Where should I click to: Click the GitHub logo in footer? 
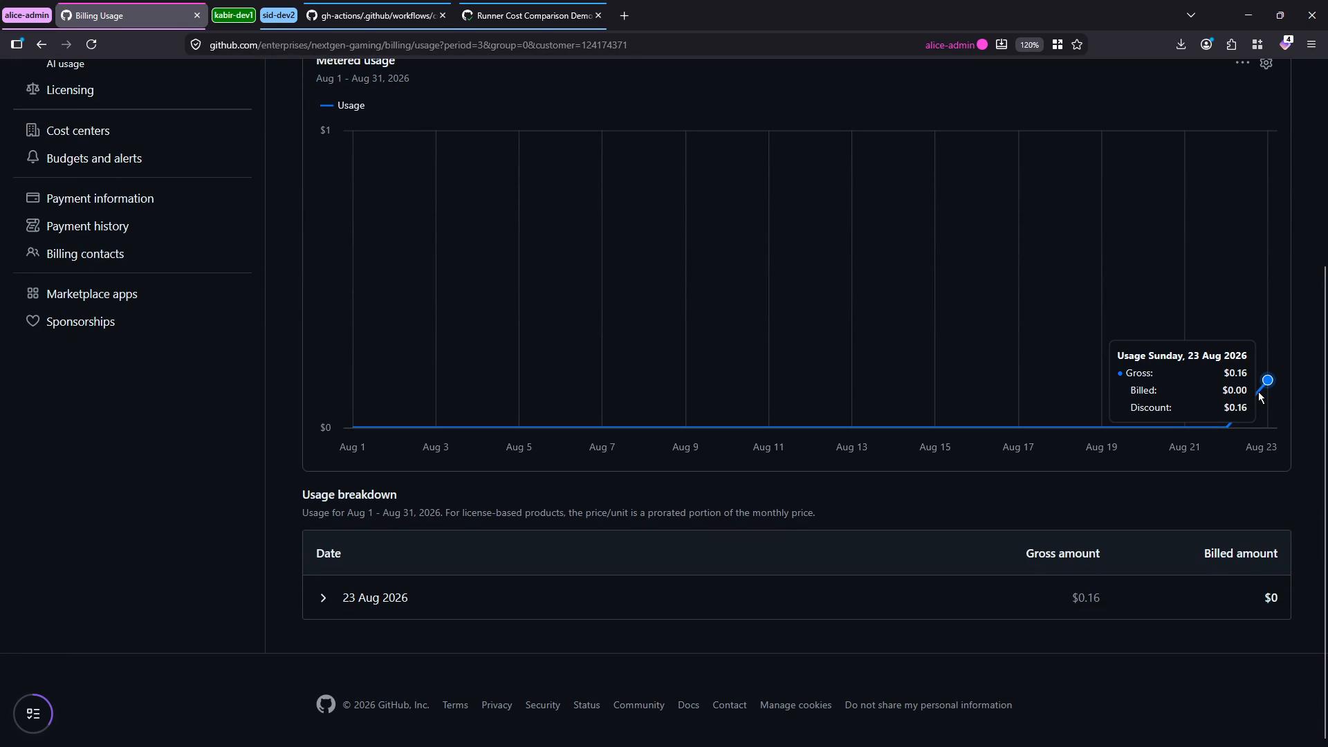[x=326, y=704]
